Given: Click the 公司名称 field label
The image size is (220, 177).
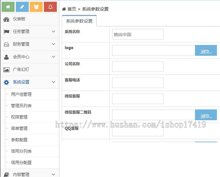Looking at the screenshot, I should [x=72, y=64].
